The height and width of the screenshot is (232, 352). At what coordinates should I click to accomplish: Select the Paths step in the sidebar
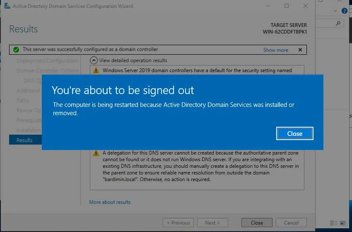click(23, 100)
